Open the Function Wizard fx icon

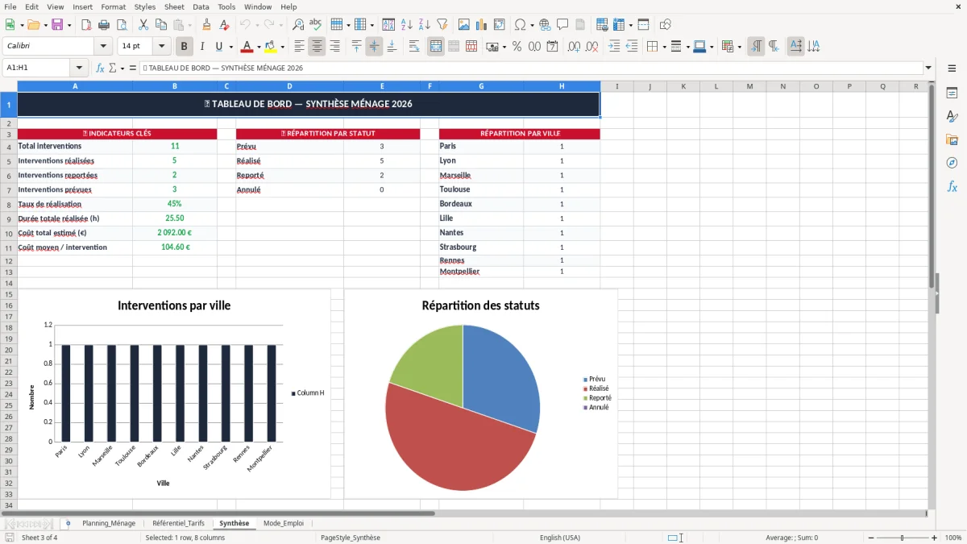click(x=100, y=68)
